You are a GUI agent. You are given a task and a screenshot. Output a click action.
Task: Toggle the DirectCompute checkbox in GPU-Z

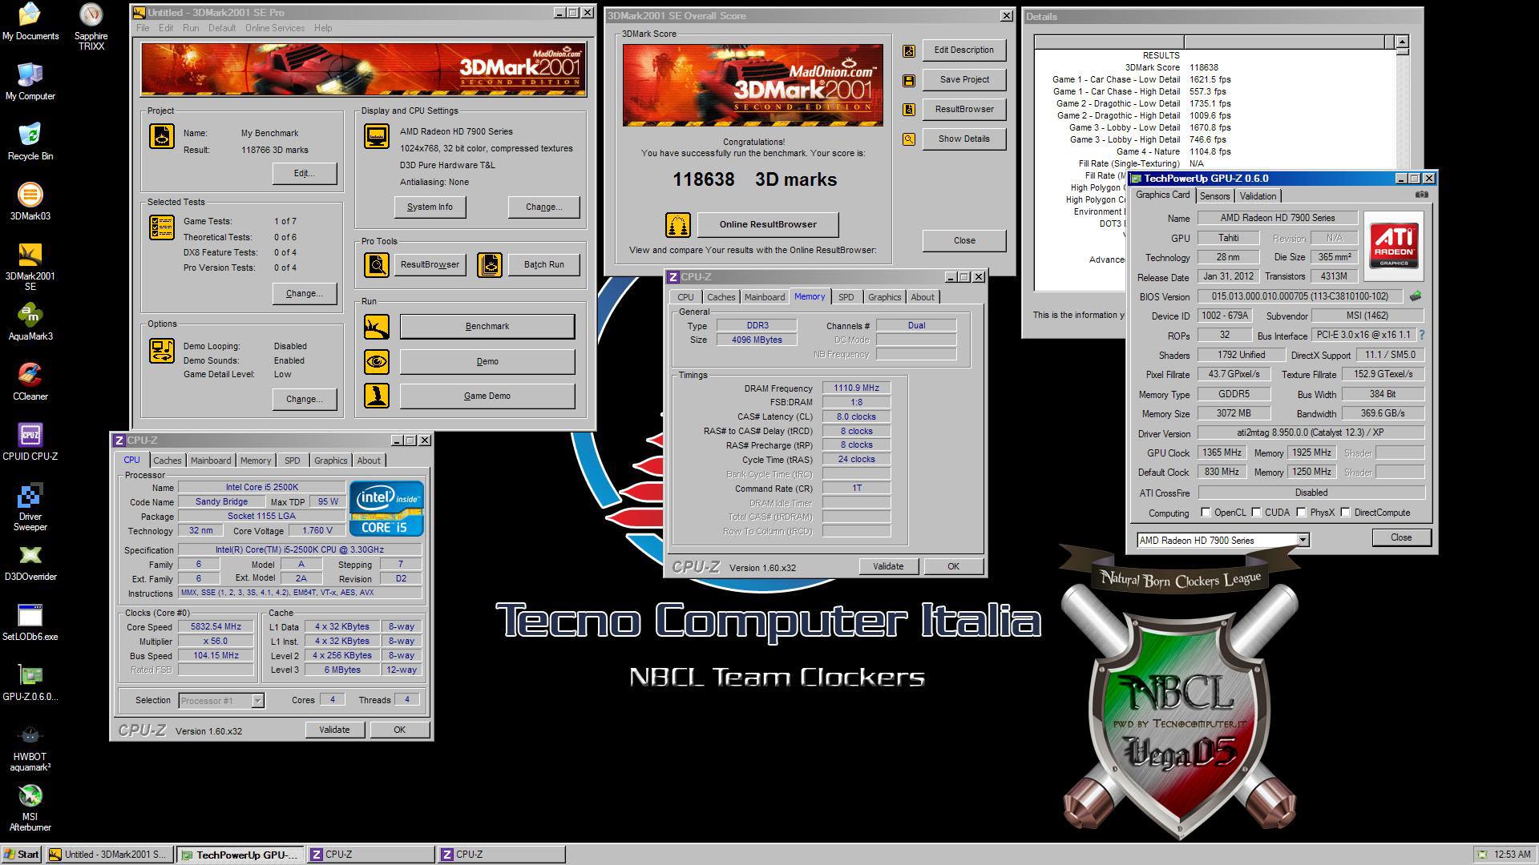[1345, 513]
